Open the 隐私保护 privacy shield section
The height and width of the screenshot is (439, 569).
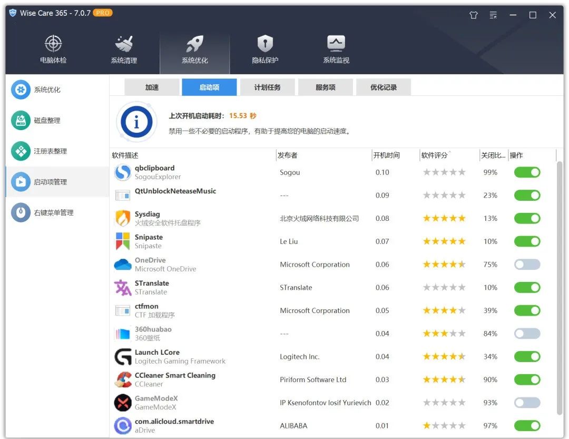[x=265, y=50]
